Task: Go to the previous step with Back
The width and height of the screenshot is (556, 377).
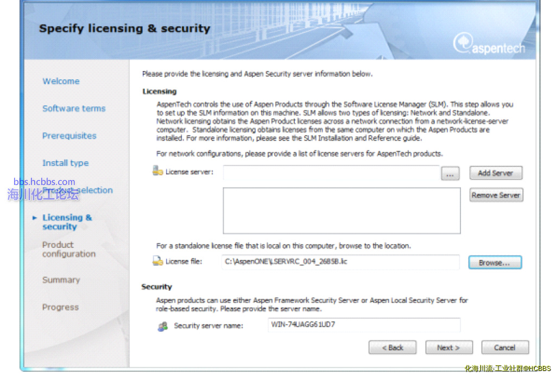Action: point(392,347)
